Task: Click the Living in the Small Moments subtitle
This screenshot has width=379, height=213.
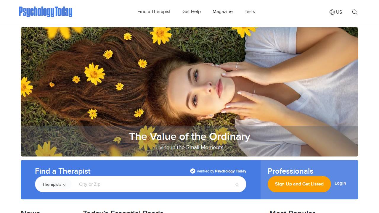Action: pyautogui.click(x=189, y=147)
